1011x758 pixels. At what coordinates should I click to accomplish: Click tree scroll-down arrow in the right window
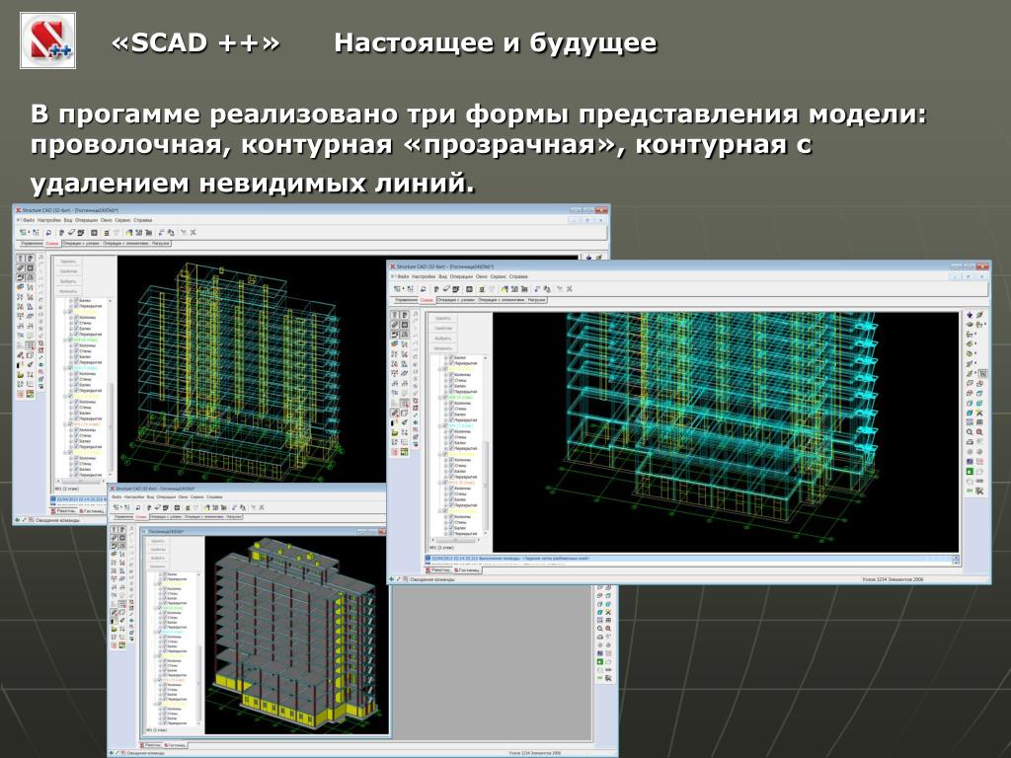click(x=486, y=533)
